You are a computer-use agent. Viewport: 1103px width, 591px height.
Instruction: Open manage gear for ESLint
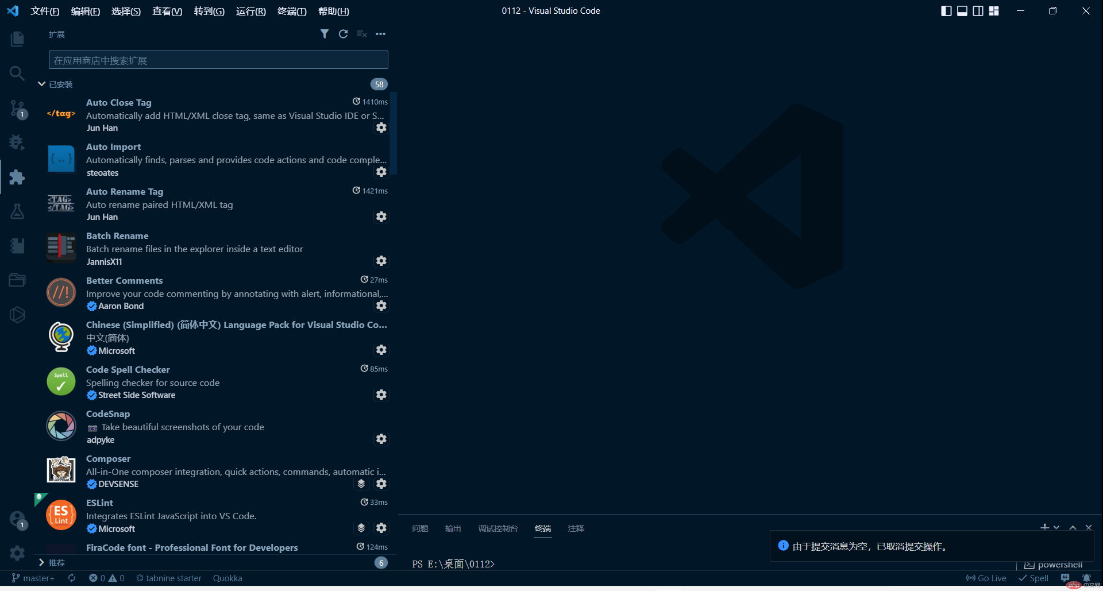click(x=381, y=528)
